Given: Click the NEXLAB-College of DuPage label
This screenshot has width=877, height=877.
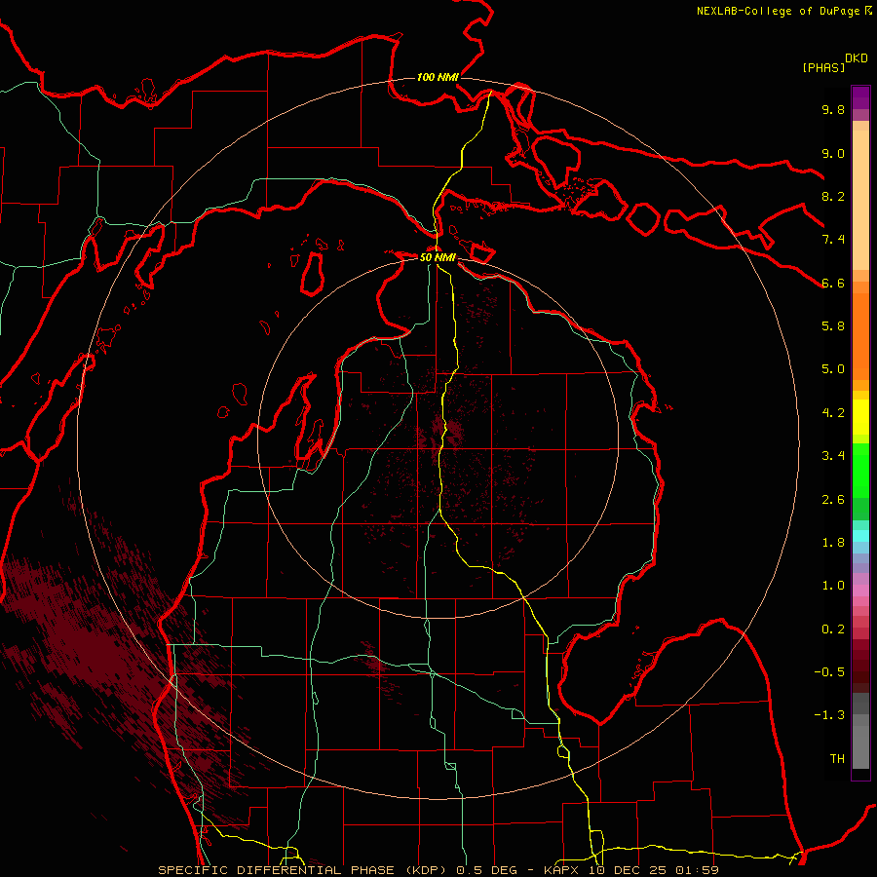Looking at the screenshot, I should (x=779, y=11).
